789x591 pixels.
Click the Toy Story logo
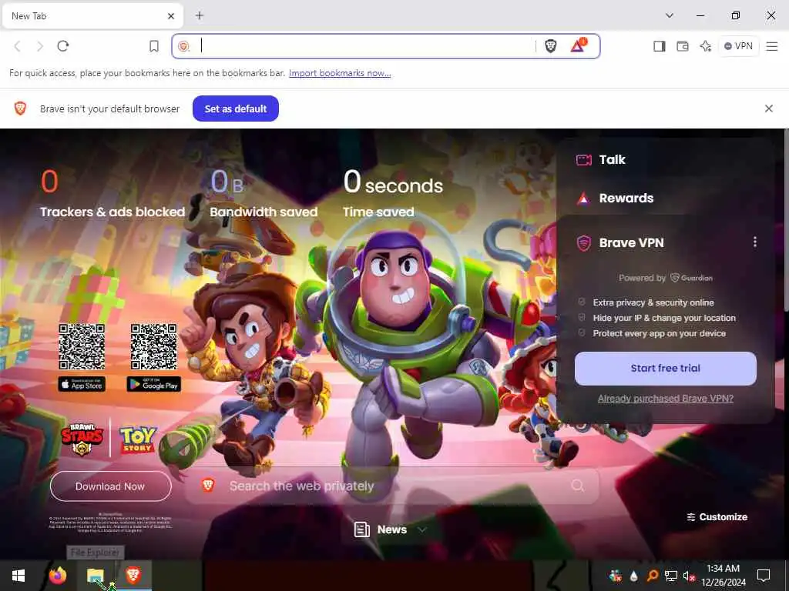coord(137,440)
